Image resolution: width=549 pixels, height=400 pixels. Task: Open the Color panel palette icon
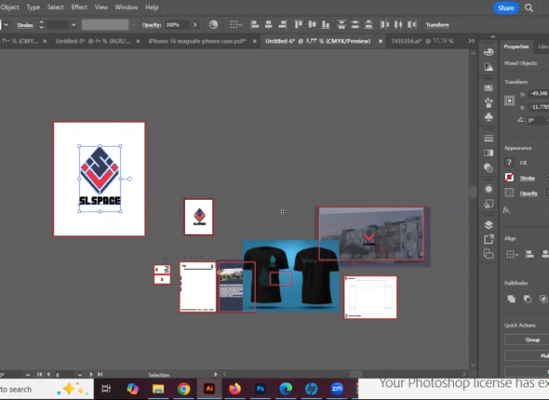(x=489, y=52)
